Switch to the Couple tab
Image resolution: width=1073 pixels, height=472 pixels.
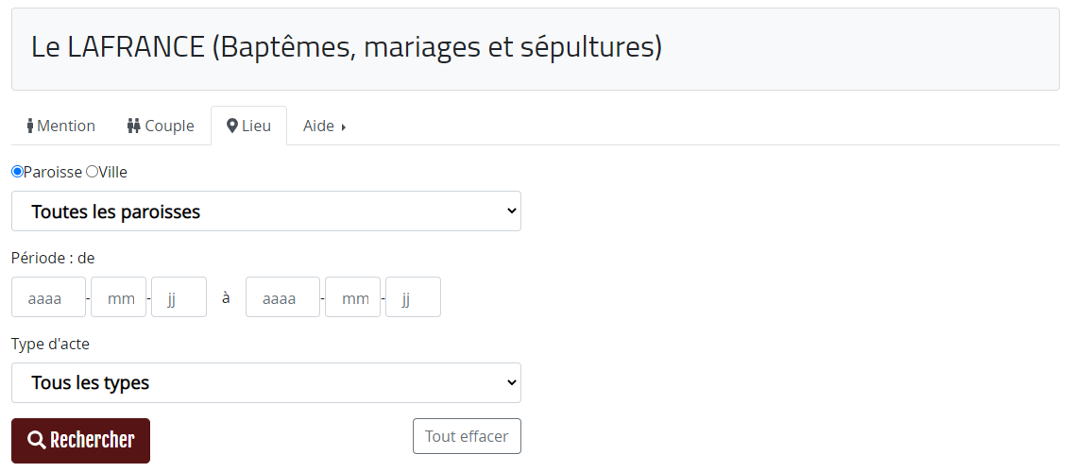(x=161, y=126)
